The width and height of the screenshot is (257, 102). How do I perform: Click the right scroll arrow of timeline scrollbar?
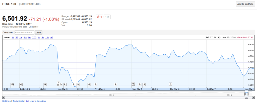click(253, 97)
